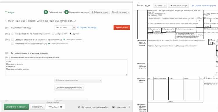Image resolution: width=218 pixels, height=112 pixels.
Task: Click the Дата заполнения date field
Action: (x=55, y=107)
